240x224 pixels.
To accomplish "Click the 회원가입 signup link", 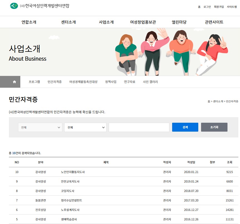I will [218, 6].
